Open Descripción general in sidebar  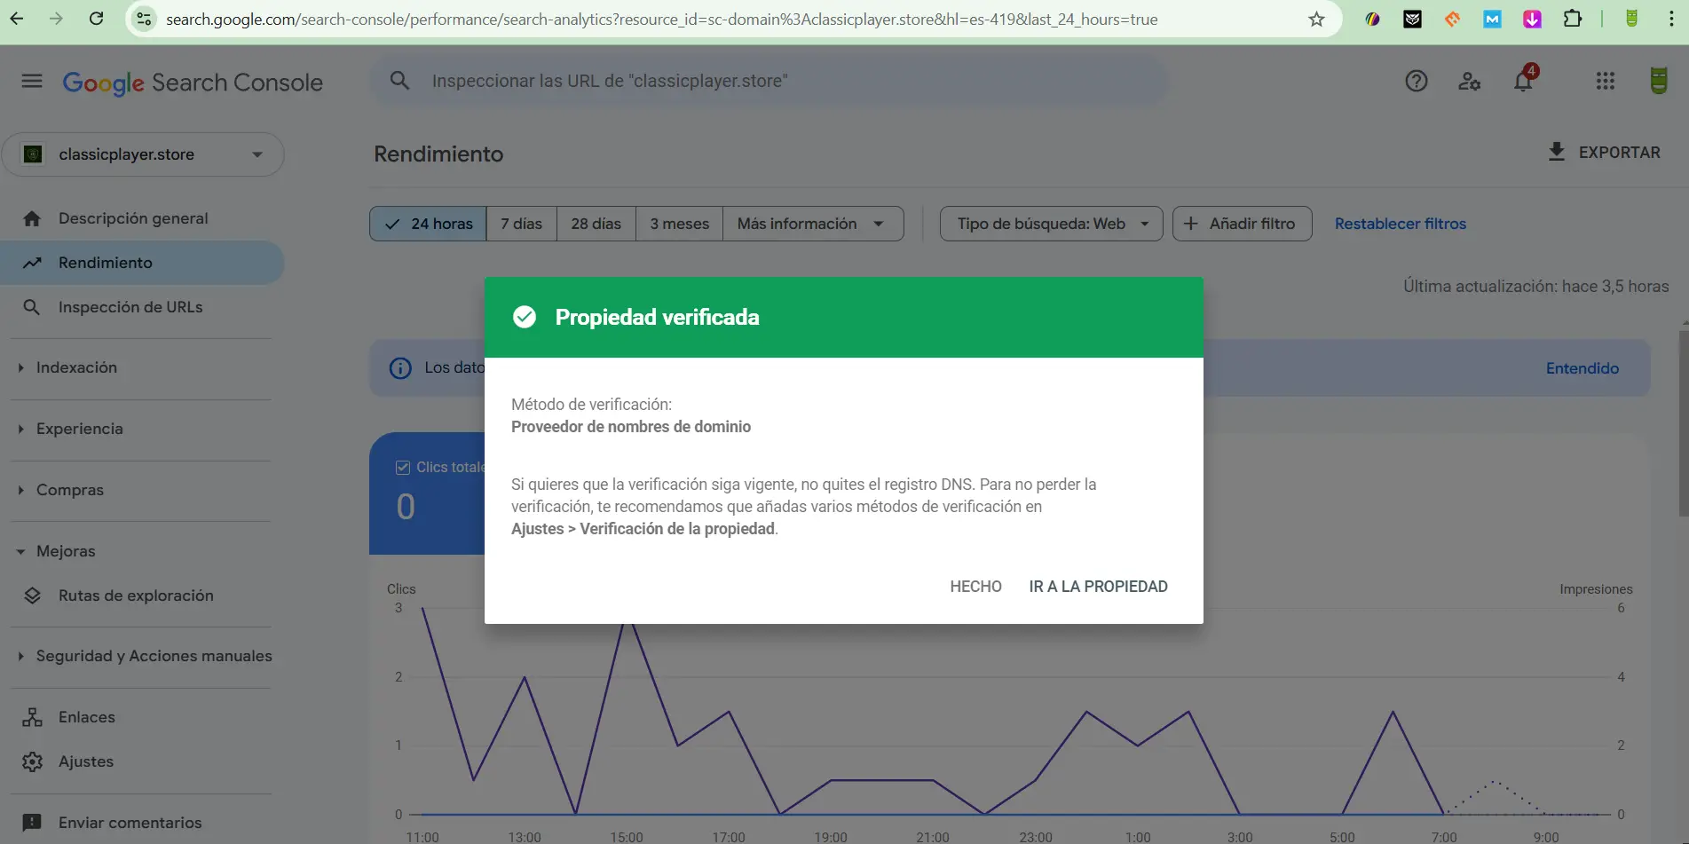pyautogui.click(x=142, y=218)
